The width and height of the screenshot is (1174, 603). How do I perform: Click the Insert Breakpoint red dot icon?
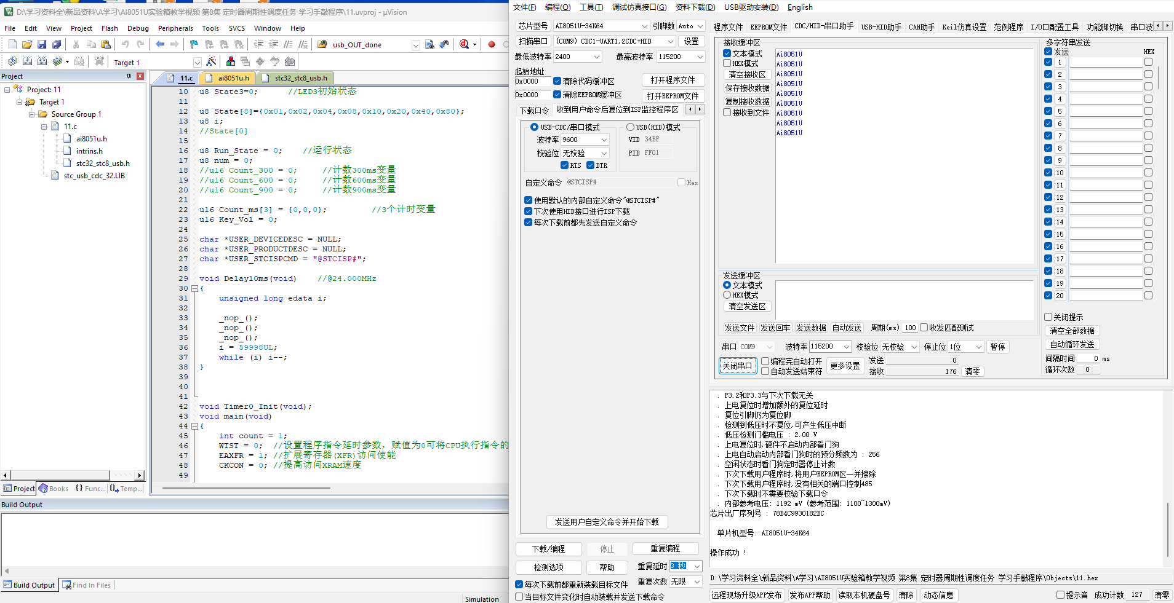point(492,44)
